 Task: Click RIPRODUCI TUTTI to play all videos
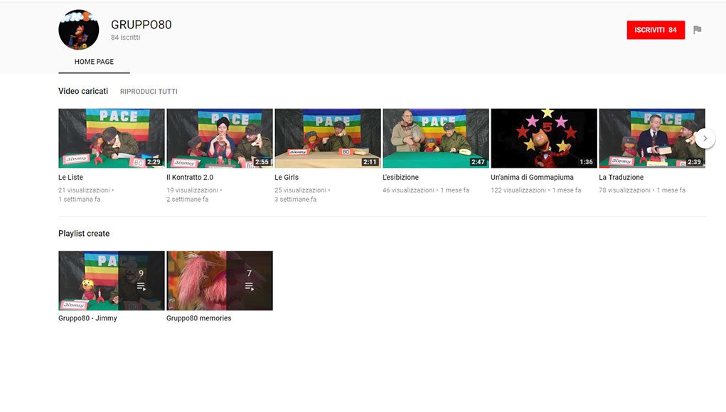click(149, 92)
